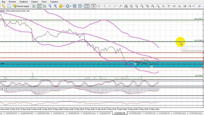Expand the Templates dropdown arrow

pos(83,6)
